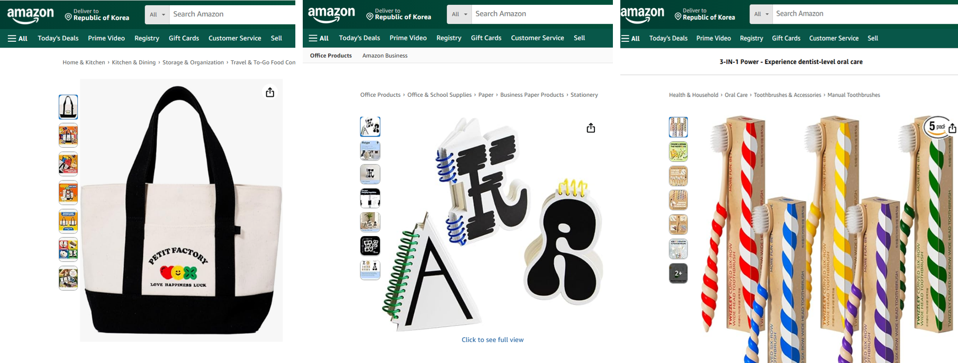Click the Search Amazon field in right page
The height and width of the screenshot is (363, 958).
tap(865, 14)
